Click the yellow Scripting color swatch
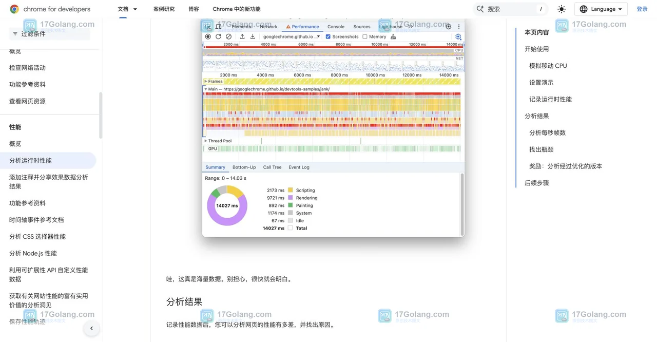 click(291, 190)
